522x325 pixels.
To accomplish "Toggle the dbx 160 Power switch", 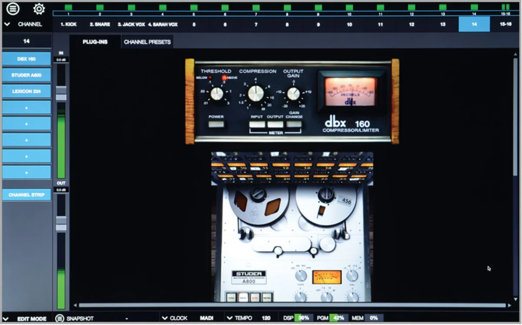I will tap(216, 124).
